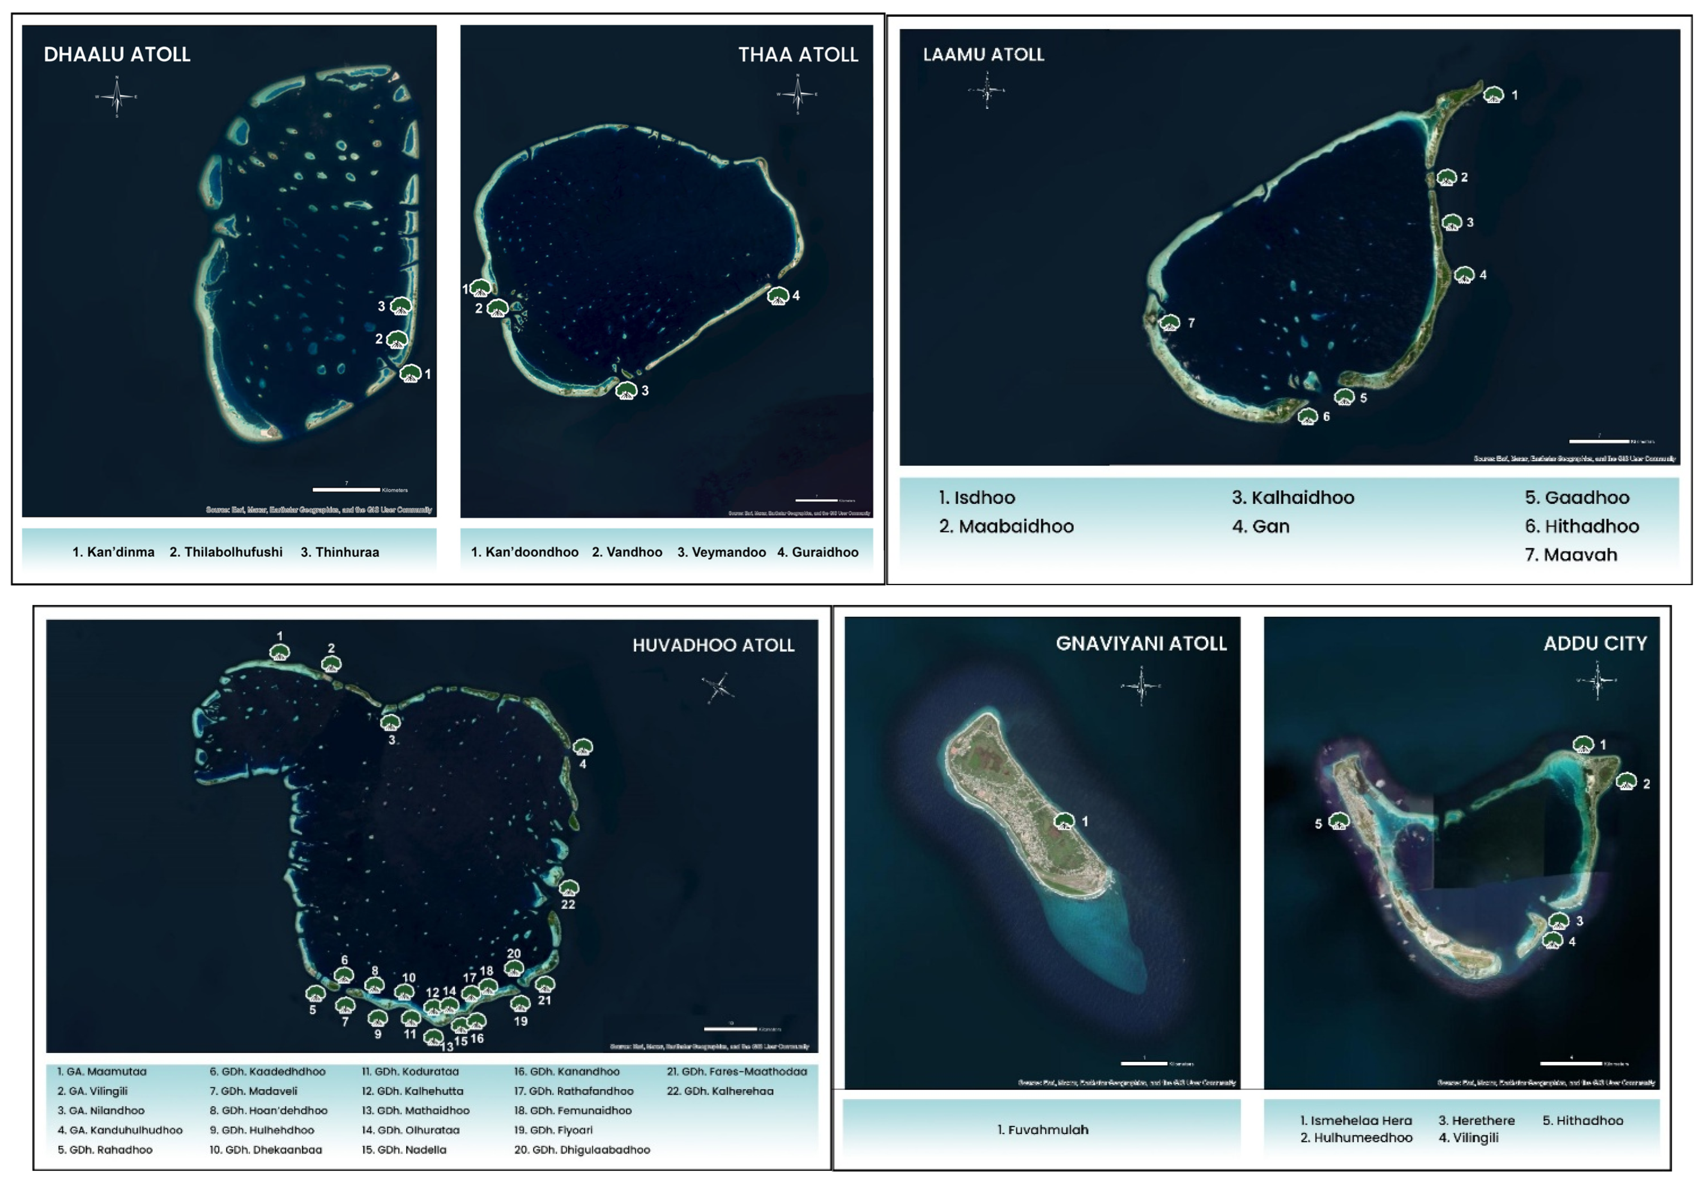Click tree marker 1 on Dhaalu Atoll map
1707x1184 pixels.
click(410, 374)
